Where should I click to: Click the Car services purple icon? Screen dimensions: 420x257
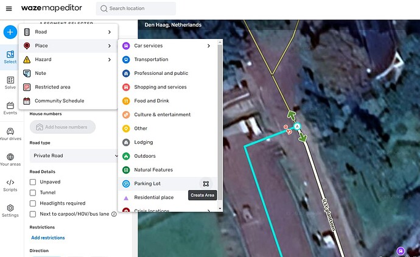click(x=126, y=46)
